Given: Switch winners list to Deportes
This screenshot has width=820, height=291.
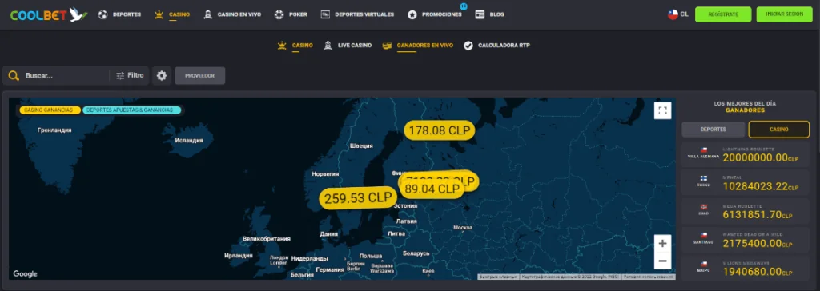Looking at the screenshot, I should pos(713,129).
